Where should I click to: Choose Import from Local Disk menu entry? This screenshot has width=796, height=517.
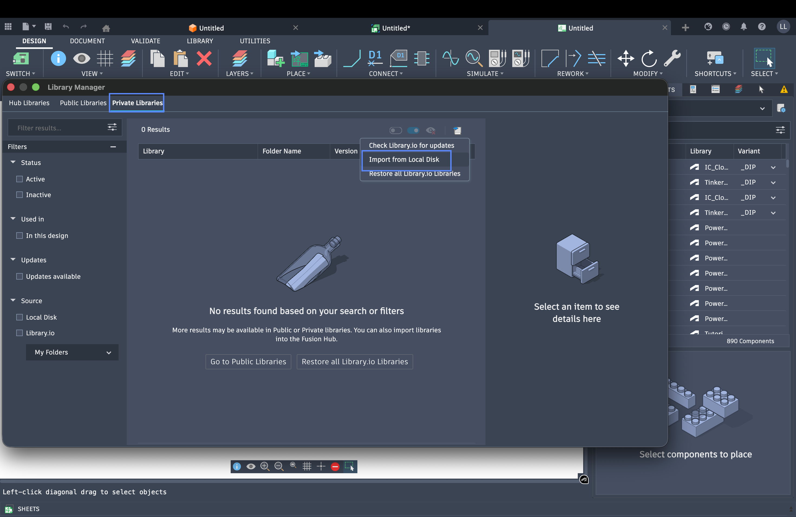tap(404, 160)
